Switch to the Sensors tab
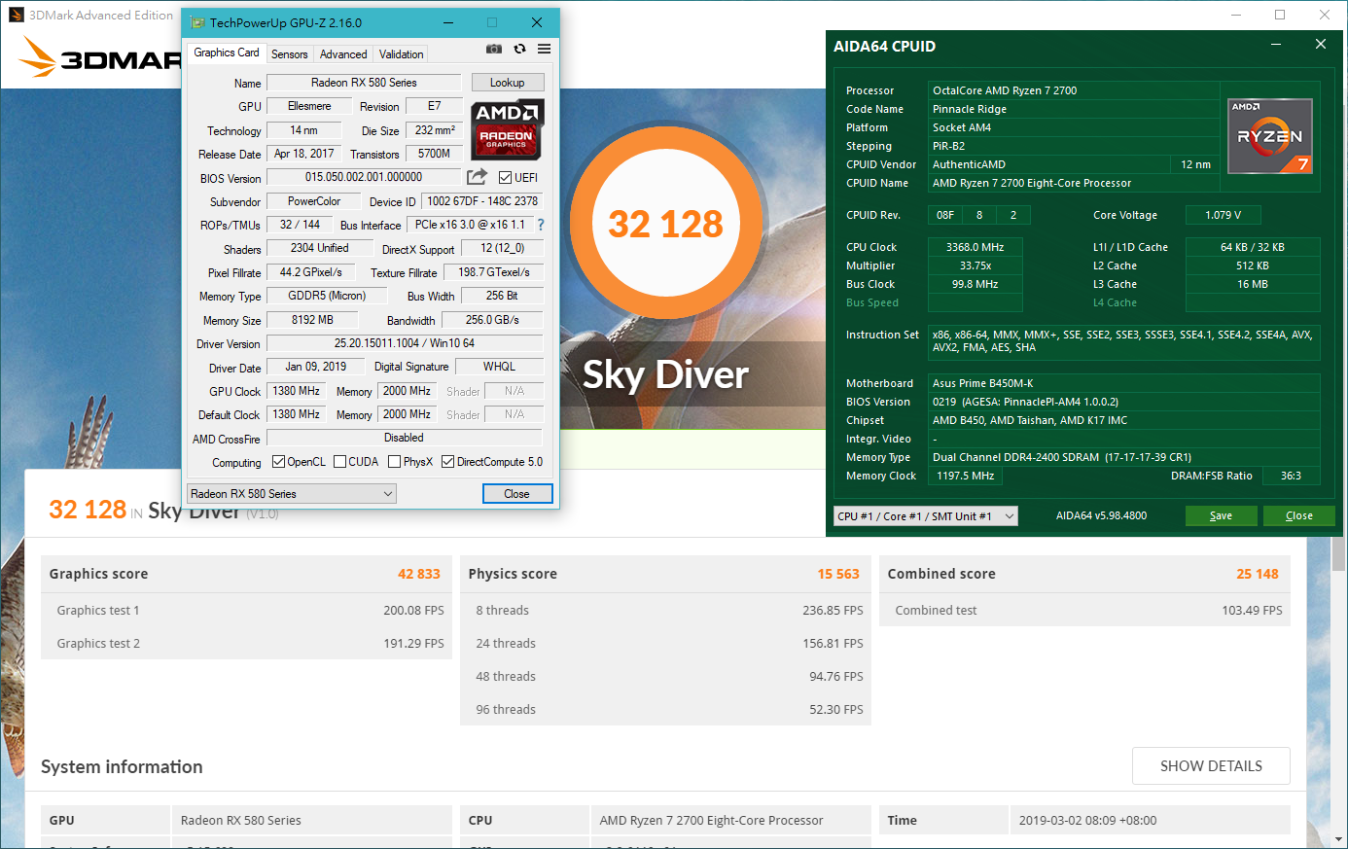Screen dimensions: 1348x849 coord(290,54)
